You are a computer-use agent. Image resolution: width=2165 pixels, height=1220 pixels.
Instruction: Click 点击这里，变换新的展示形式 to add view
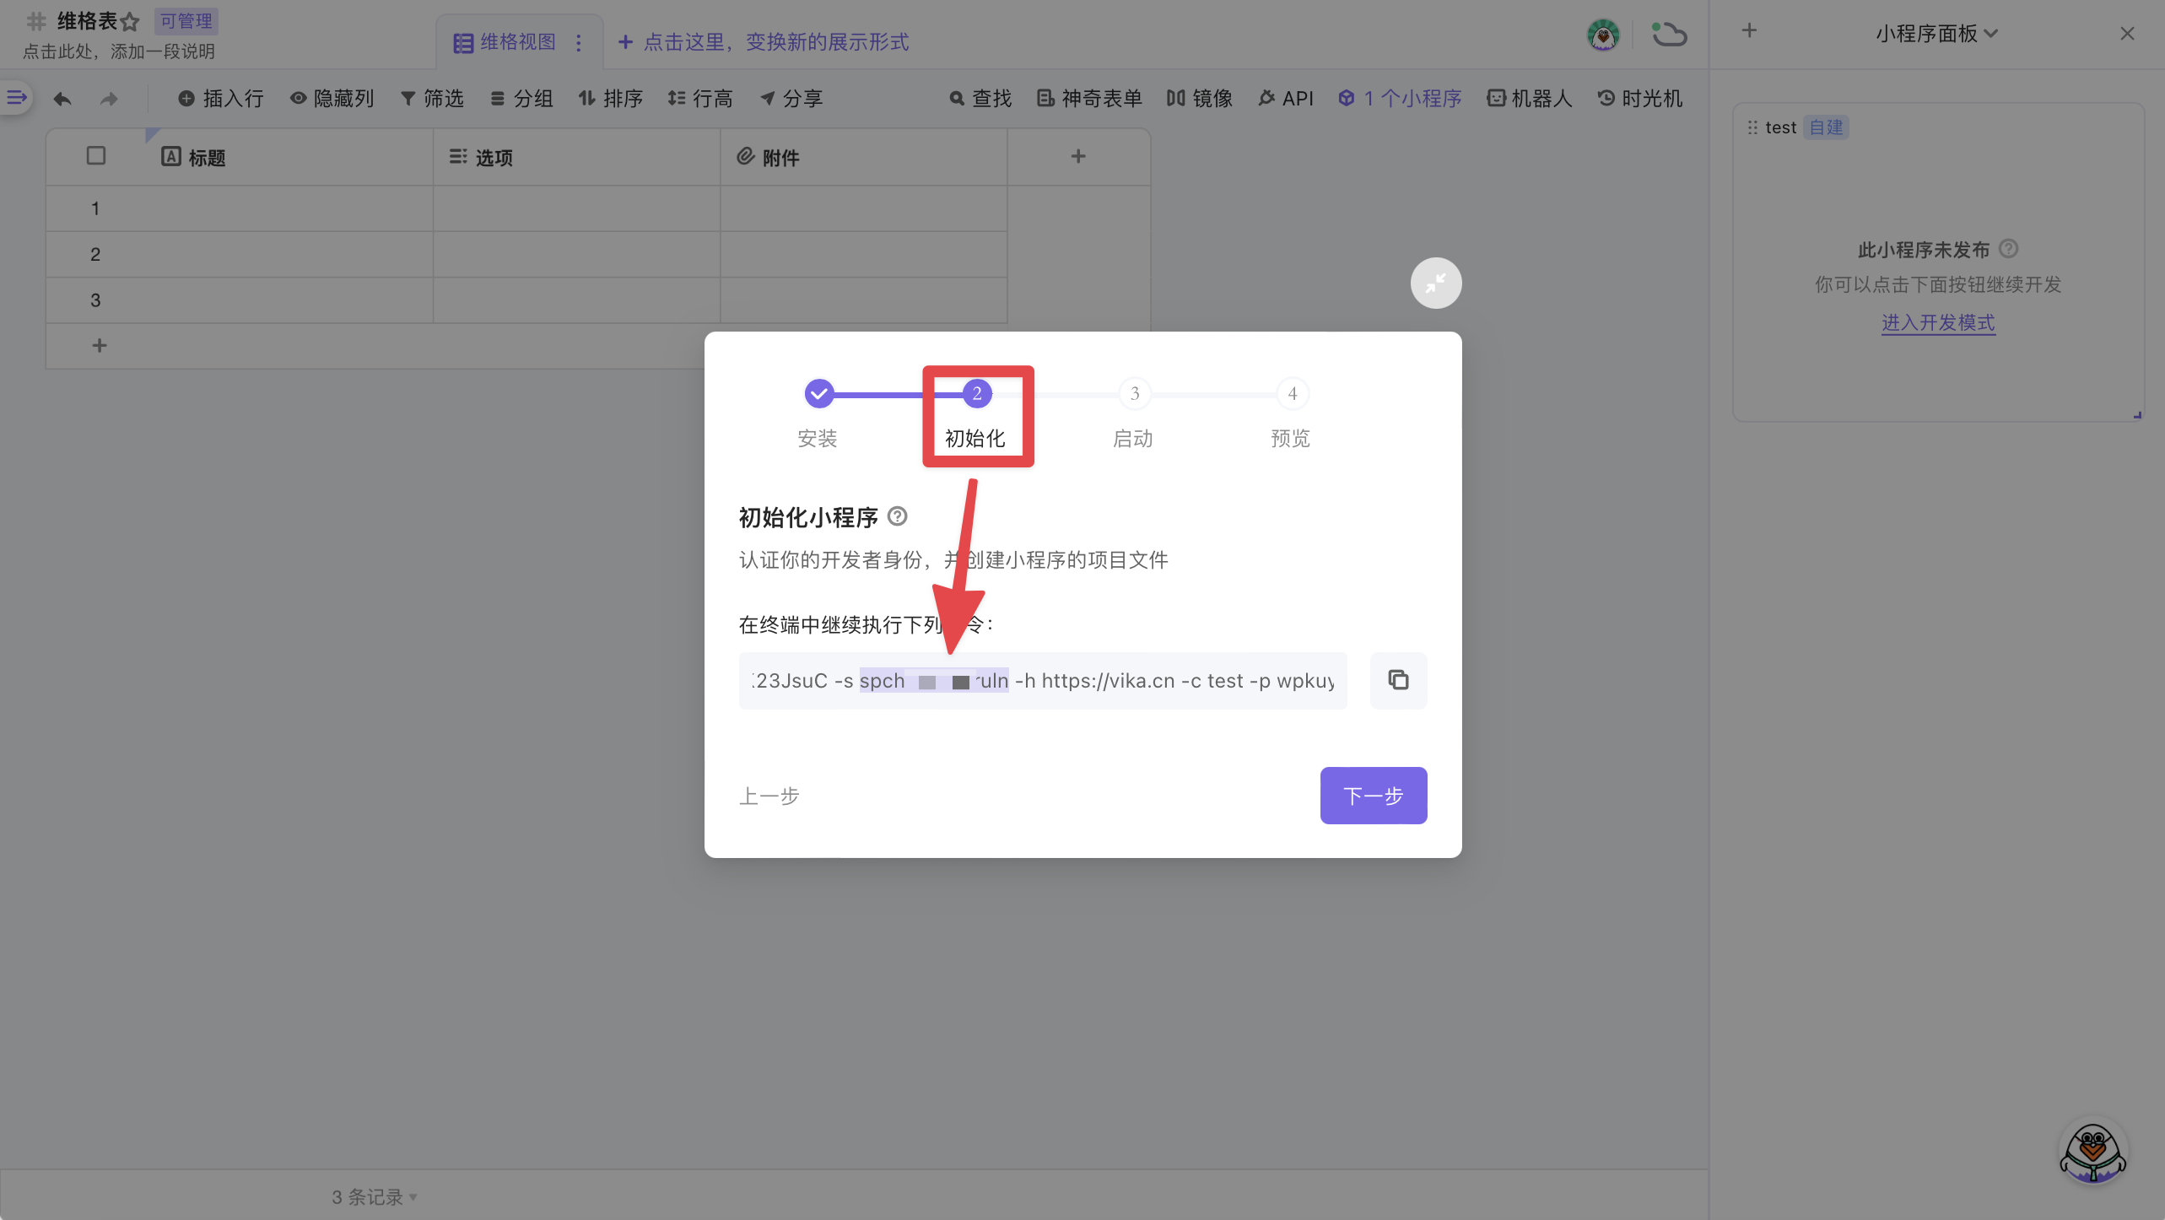click(x=764, y=42)
